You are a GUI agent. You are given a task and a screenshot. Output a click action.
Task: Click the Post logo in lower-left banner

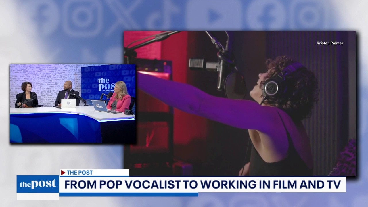pyautogui.click(x=38, y=184)
